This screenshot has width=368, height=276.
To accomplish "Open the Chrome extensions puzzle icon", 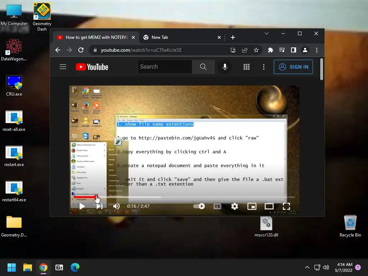I will pyautogui.click(x=270, y=50).
